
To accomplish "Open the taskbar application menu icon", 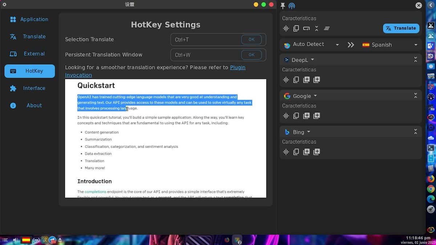I will pos(5,240).
